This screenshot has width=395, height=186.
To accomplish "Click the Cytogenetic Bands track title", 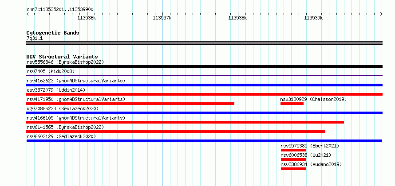I will point(53,33).
